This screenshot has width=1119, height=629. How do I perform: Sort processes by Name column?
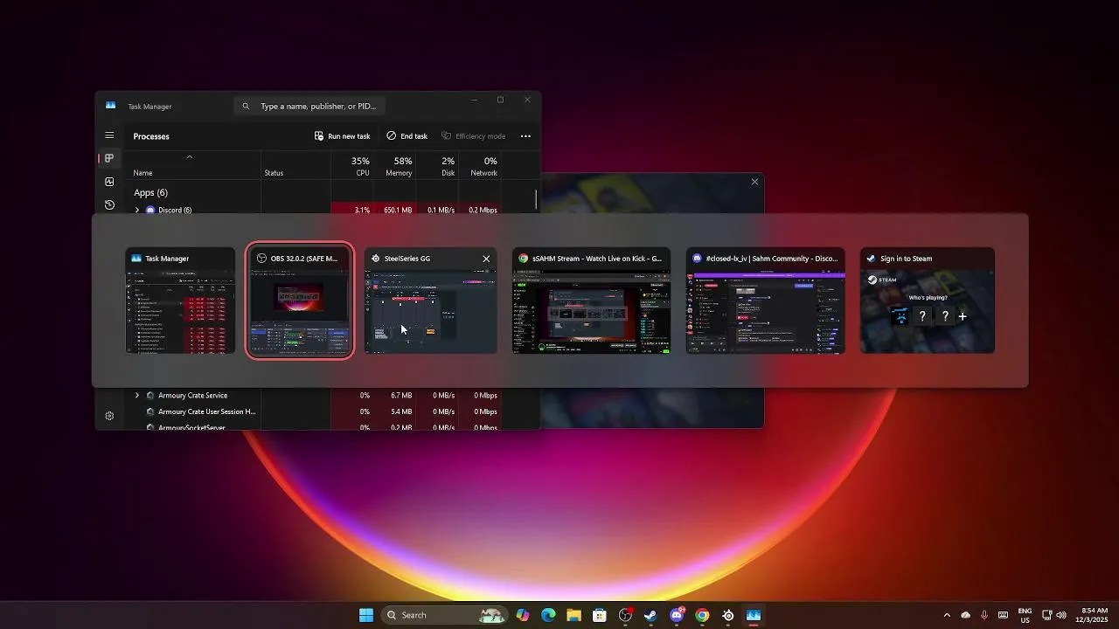(x=192, y=165)
